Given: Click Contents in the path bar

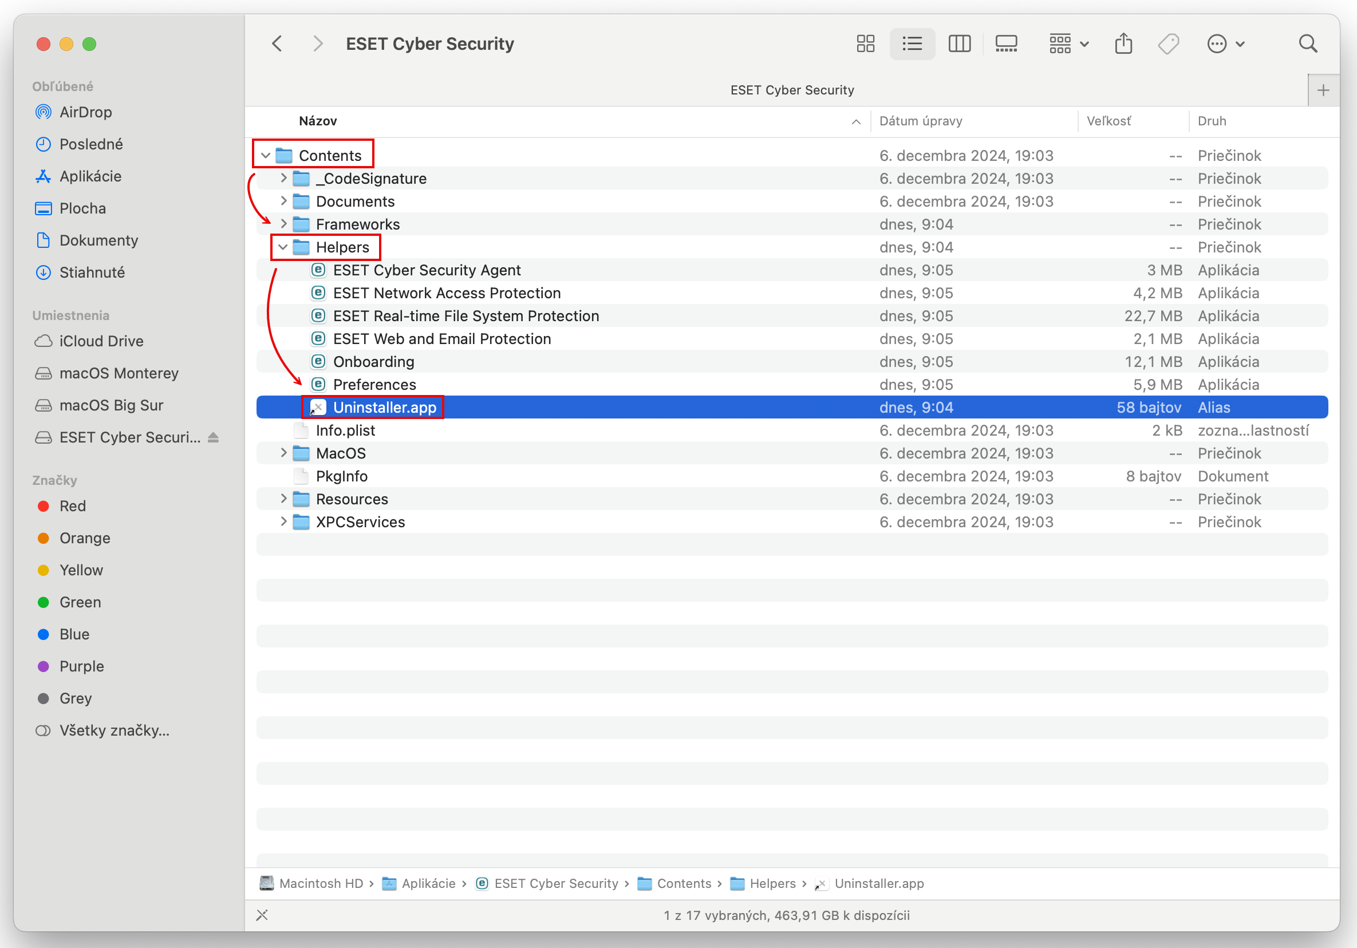Looking at the screenshot, I should (x=683, y=883).
